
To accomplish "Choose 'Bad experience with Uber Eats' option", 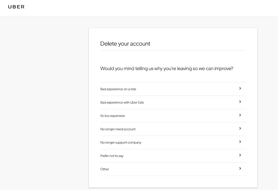I will (173, 102).
